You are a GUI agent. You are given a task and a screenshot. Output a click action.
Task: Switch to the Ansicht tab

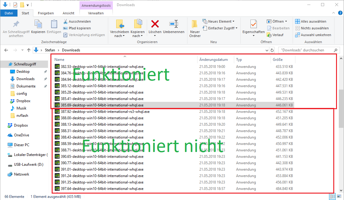coord(68,13)
